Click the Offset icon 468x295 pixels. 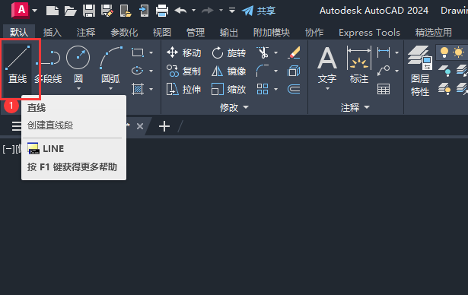coord(294,89)
